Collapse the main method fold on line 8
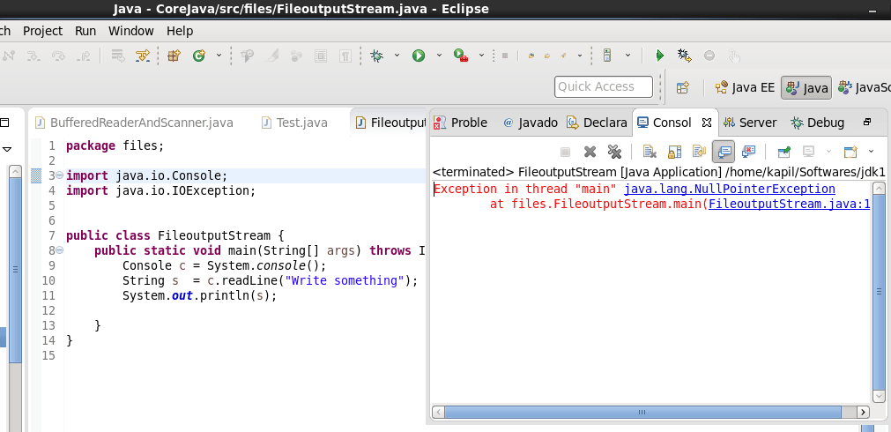This screenshot has height=432, width=891. tap(60, 250)
